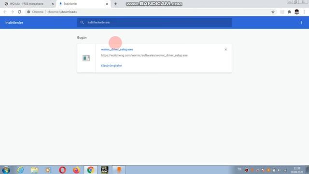Click the 'İndirilenler' page title
The image size is (309, 174).
14,23
